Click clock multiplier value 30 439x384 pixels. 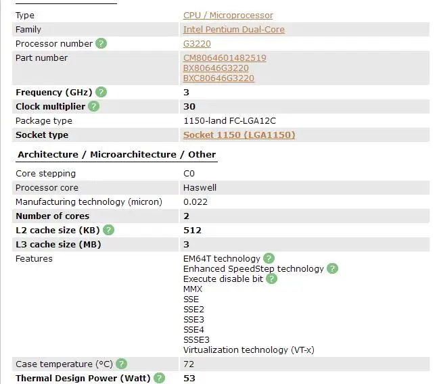pyautogui.click(x=189, y=106)
